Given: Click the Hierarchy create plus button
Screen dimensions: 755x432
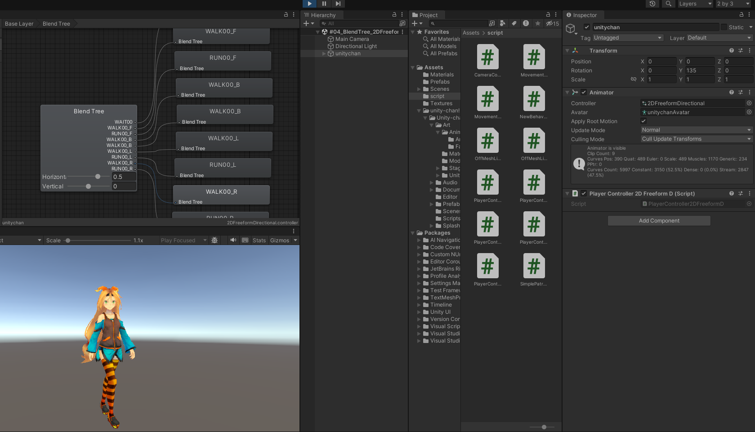Looking at the screenshot, I should [x=308, y=23].
